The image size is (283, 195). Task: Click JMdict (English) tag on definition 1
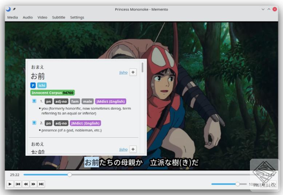[111, 101]
